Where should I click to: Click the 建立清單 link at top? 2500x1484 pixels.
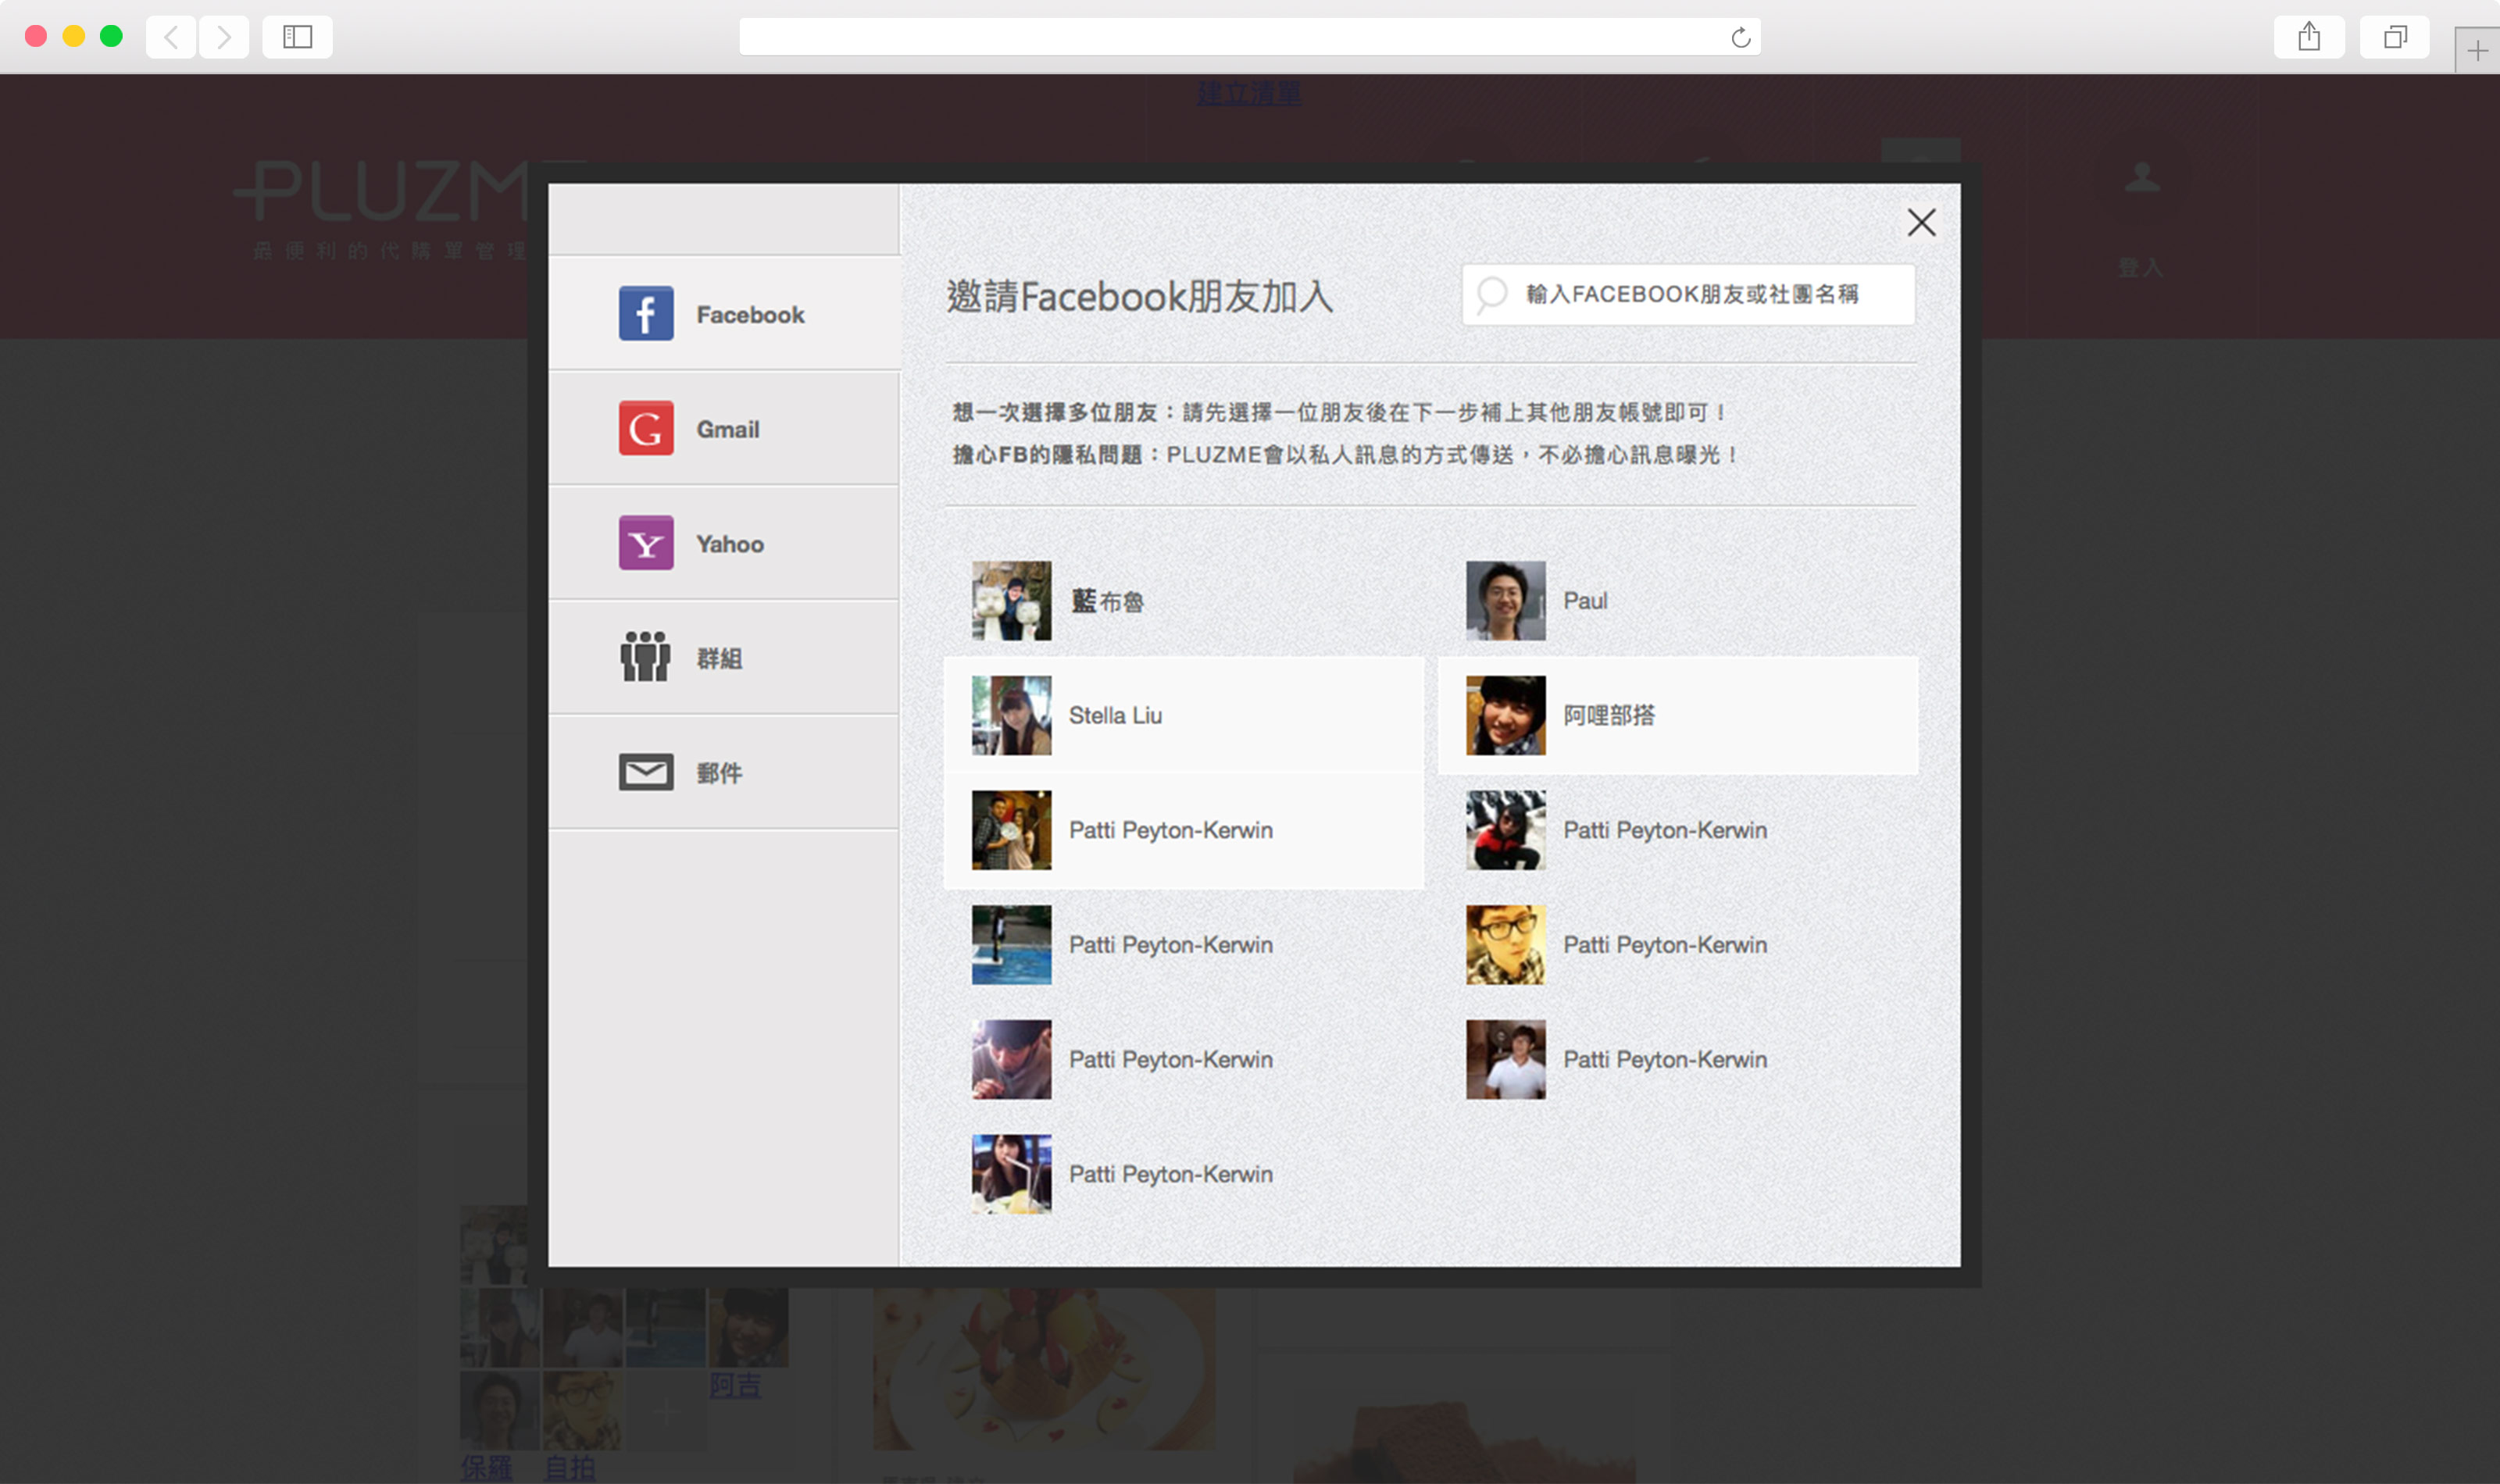[1248, 94]
